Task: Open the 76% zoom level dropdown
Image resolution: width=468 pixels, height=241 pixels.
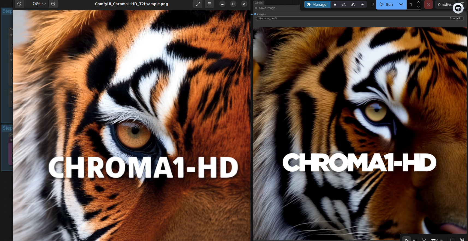Action: click(x=39, y=4)
